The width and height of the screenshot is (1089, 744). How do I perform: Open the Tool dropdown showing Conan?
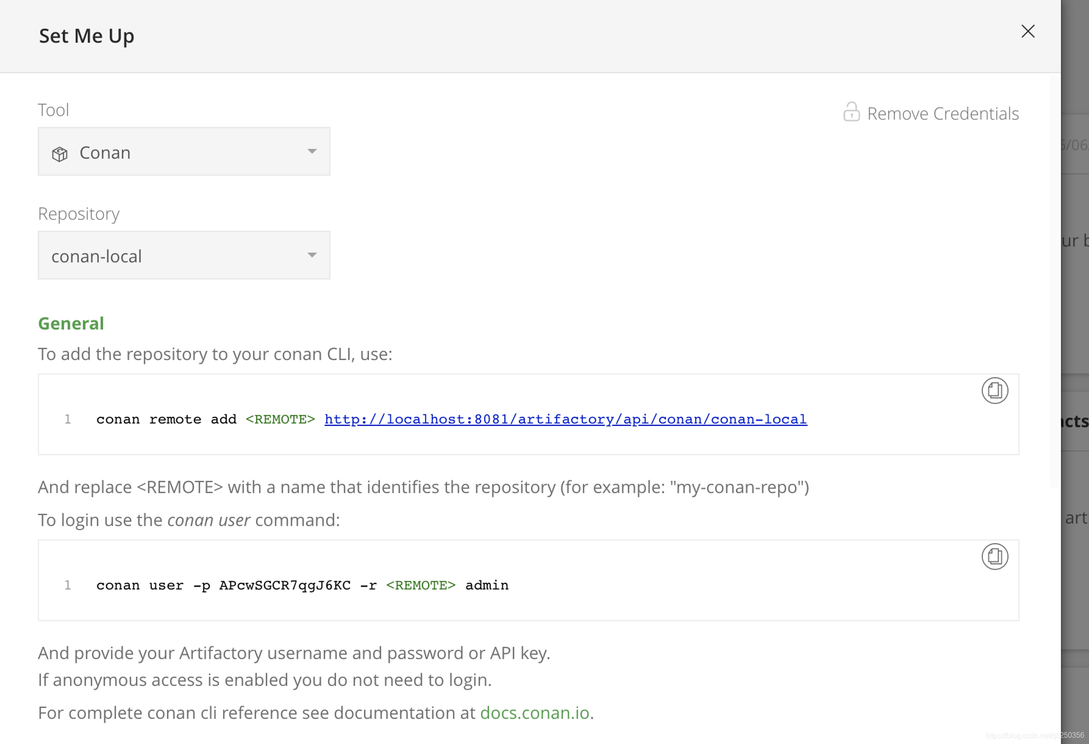[184, 151]
